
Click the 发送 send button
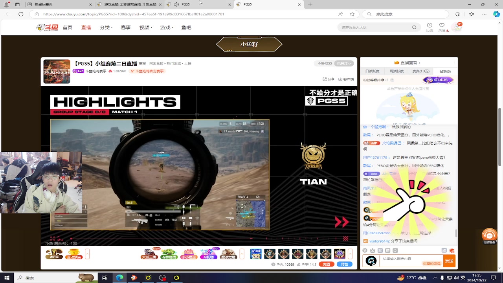point(449,261)
